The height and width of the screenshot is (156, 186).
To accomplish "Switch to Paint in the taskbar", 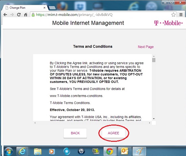I will coord(139,151).
